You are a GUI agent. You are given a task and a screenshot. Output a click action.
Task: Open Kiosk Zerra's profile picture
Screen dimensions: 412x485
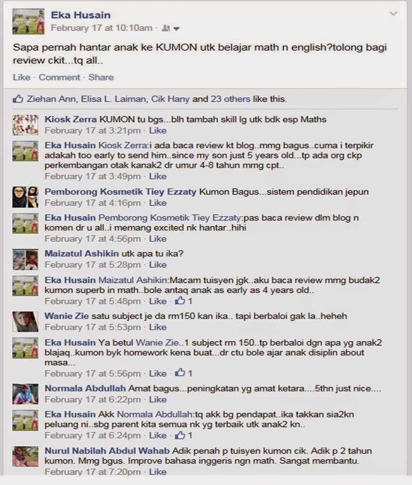click(25, 125)
